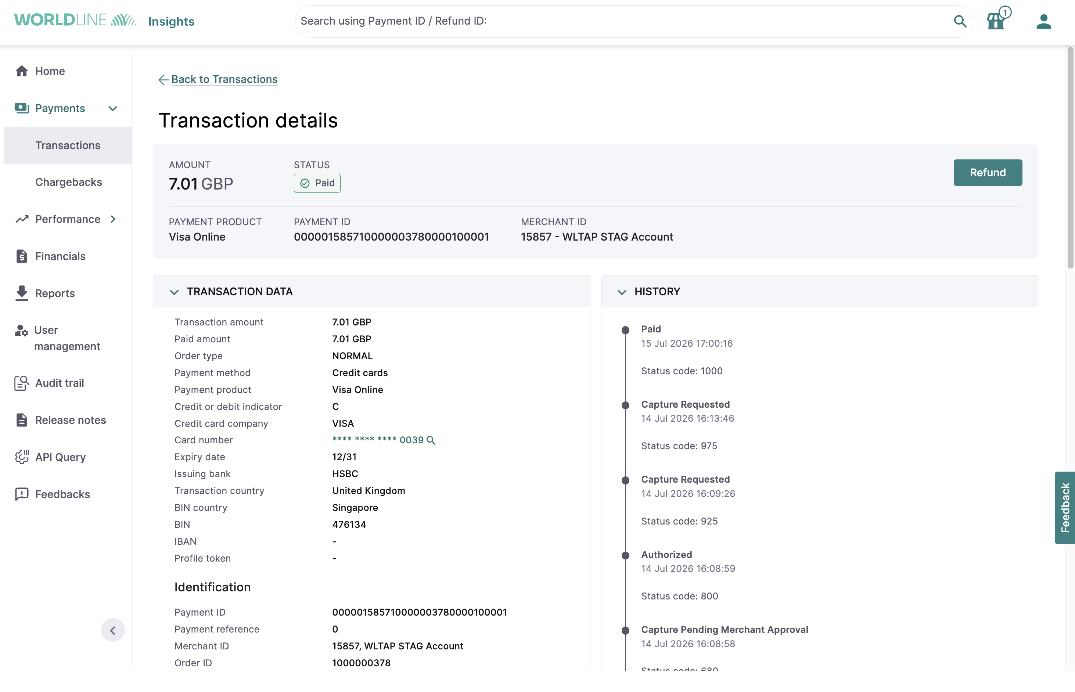
Task: Click the Release notes page icon
Action: pyautogui.click(x=22, y=420)
